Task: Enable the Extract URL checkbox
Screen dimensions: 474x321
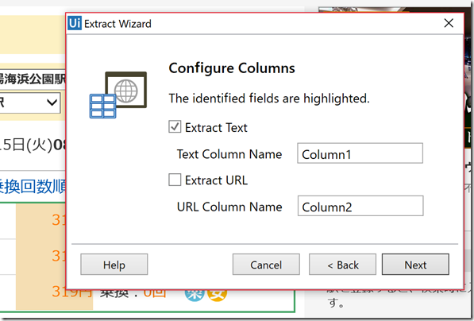Action: coord(175,180)
